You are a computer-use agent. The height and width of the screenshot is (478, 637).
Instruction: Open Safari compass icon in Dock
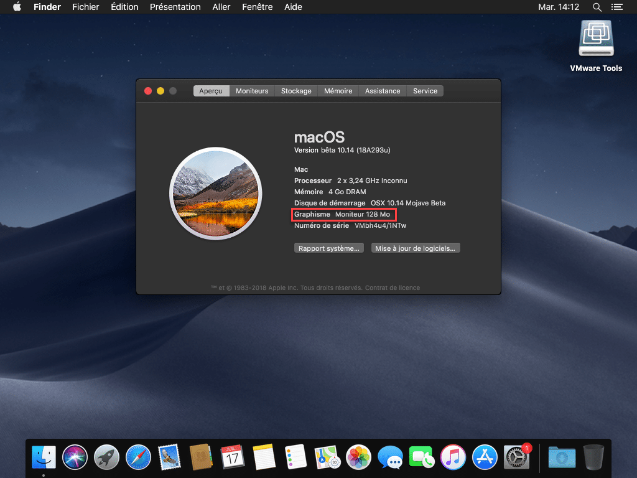138,457
